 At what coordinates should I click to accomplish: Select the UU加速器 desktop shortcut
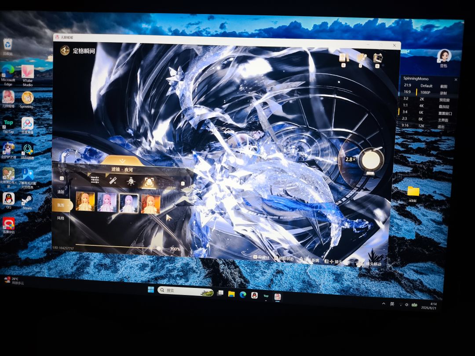click(28, 151)
